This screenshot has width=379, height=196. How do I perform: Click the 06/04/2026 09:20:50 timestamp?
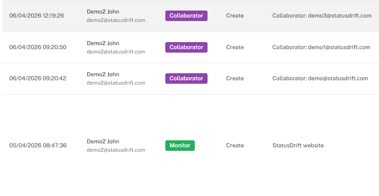[x=38, y=47]
